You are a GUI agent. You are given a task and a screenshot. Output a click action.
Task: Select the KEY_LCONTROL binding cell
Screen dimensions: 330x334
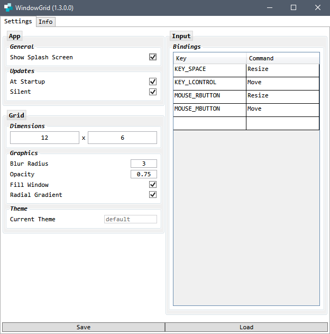tap(210, 84)
